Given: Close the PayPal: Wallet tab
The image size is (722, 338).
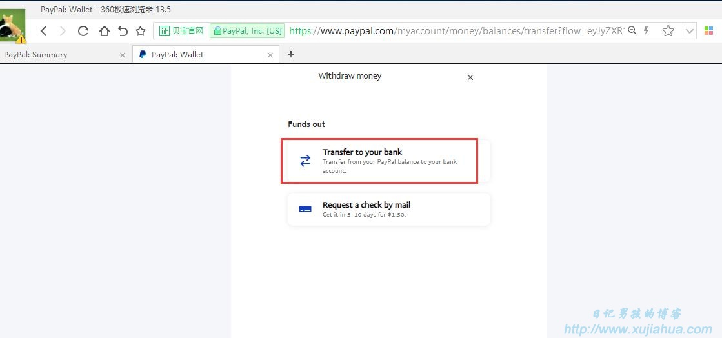Looking at the screenshot, I should point(270,55).
